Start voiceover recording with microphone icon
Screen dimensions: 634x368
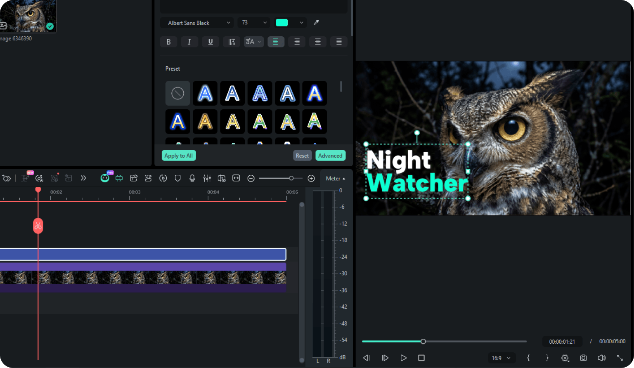click(192, 178)
